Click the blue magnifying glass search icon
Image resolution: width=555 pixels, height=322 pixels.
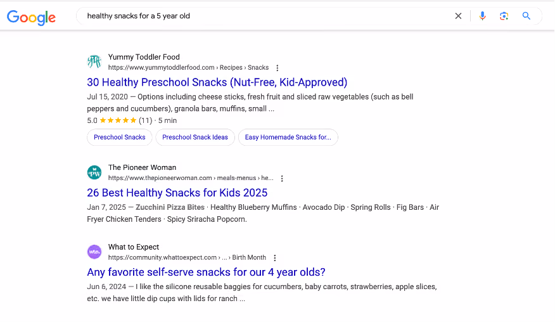point(526,16)
